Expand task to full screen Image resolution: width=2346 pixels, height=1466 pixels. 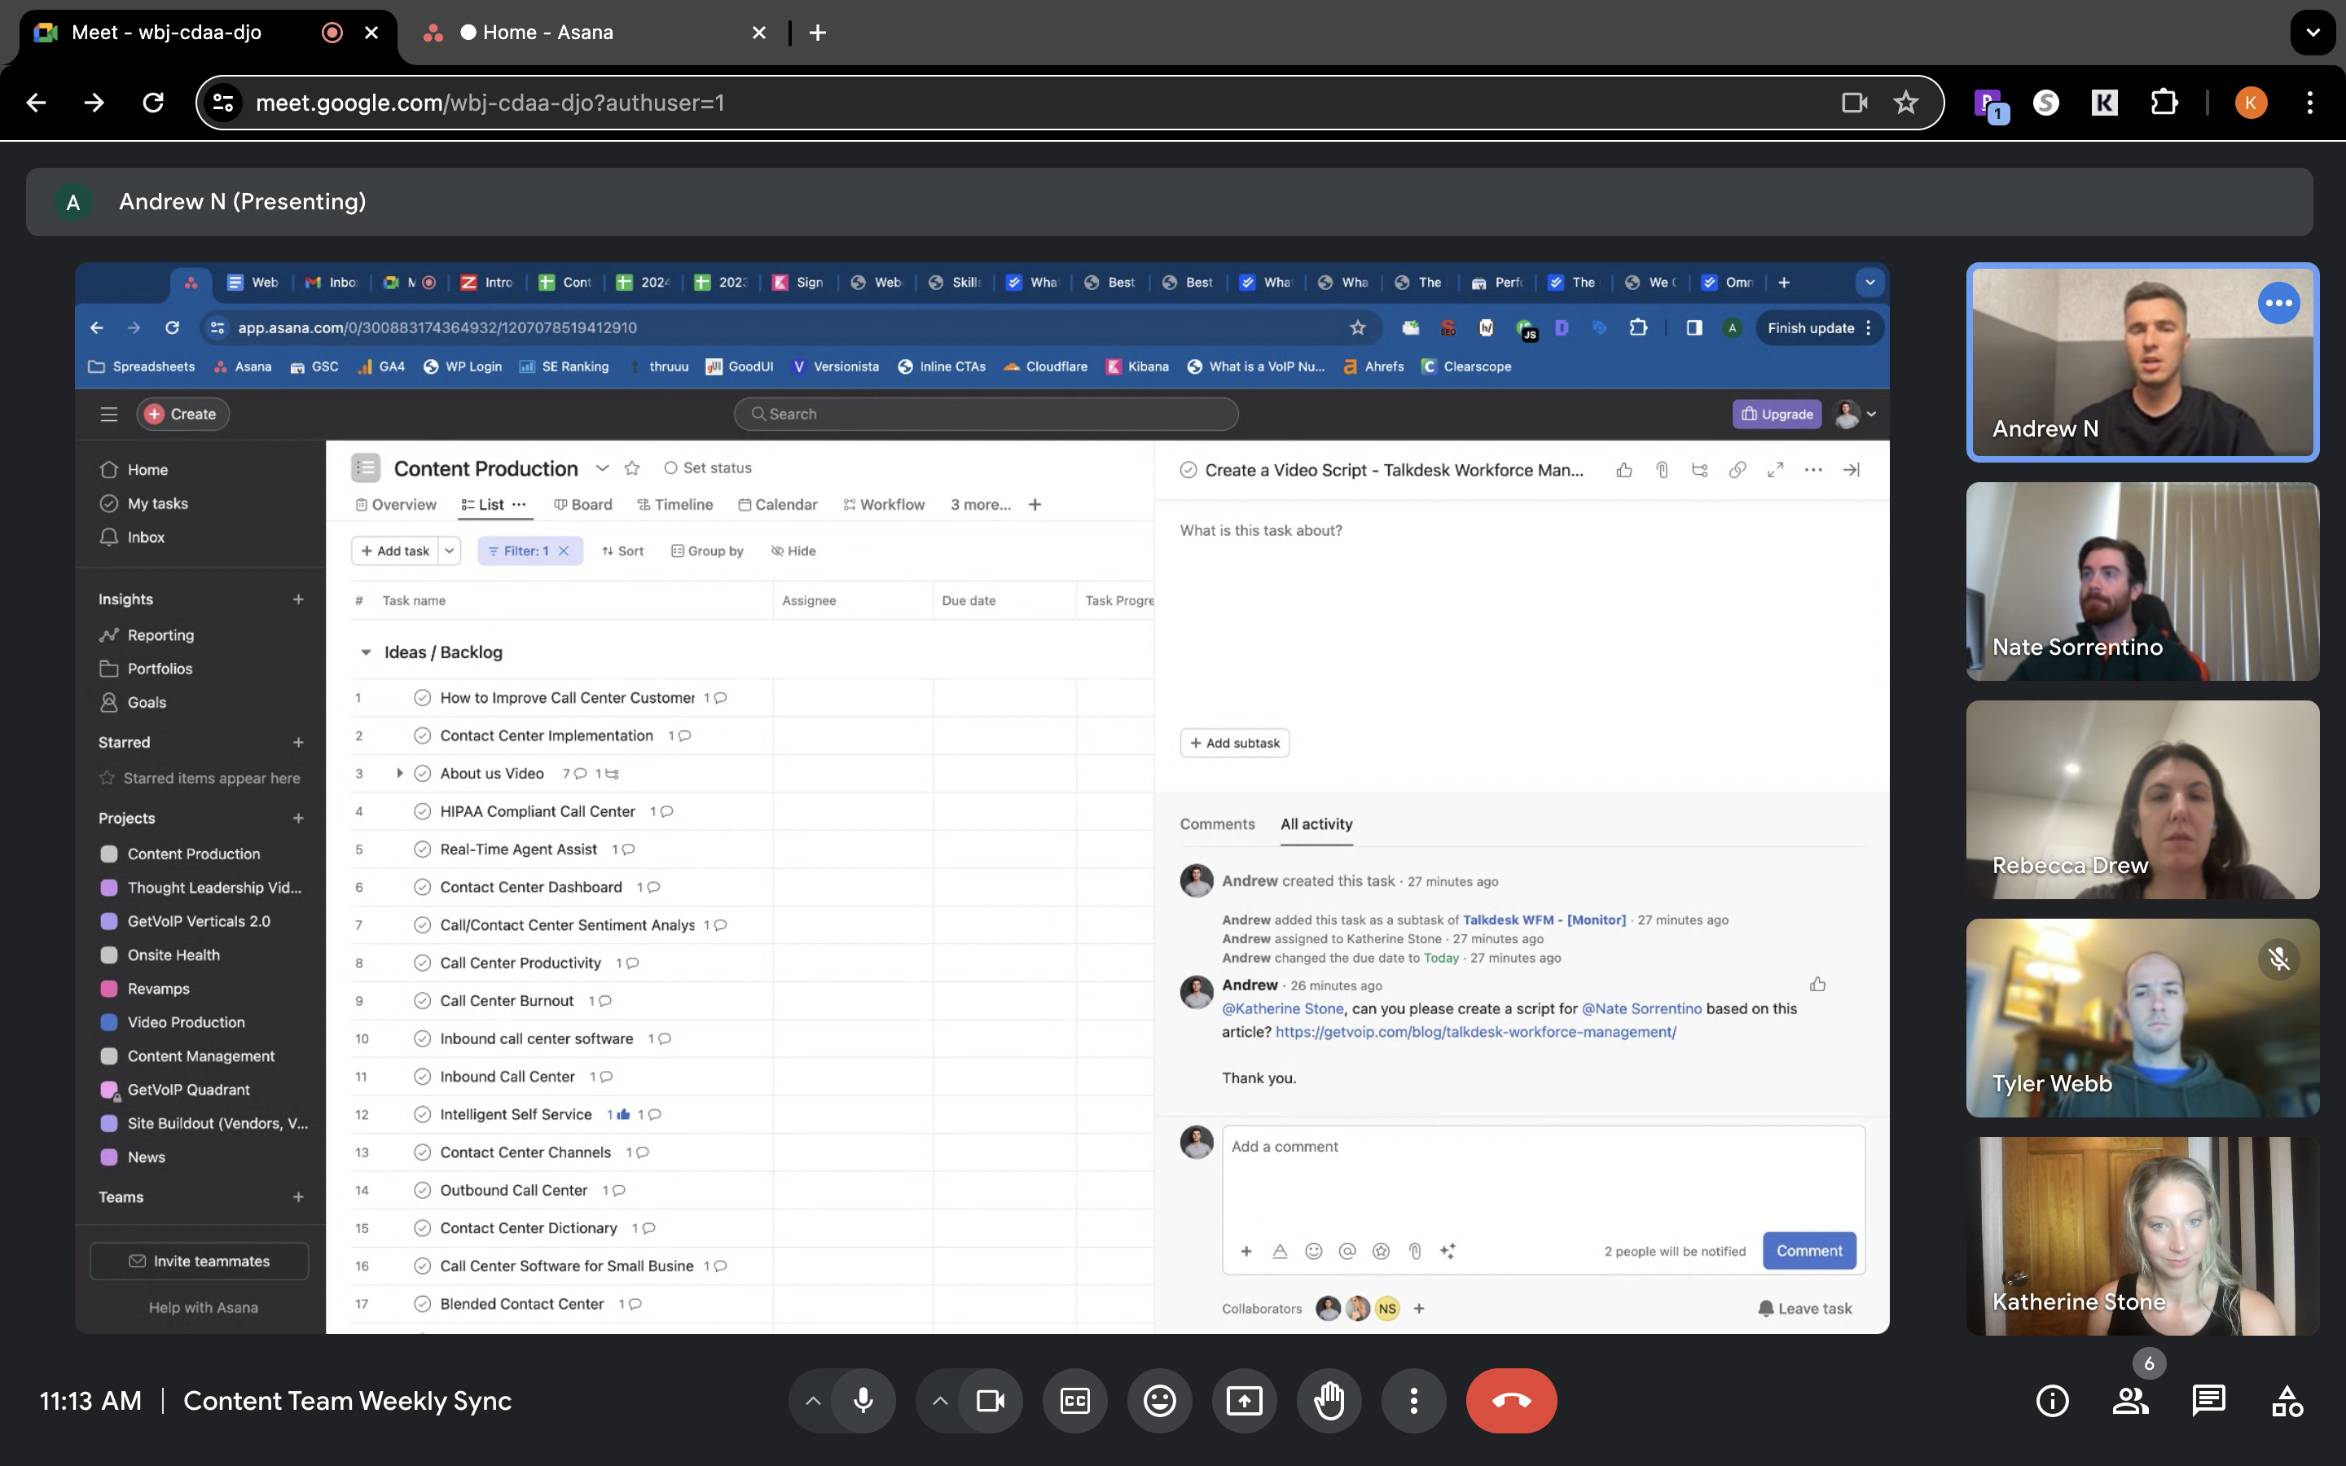click(x=1775, y=470)
